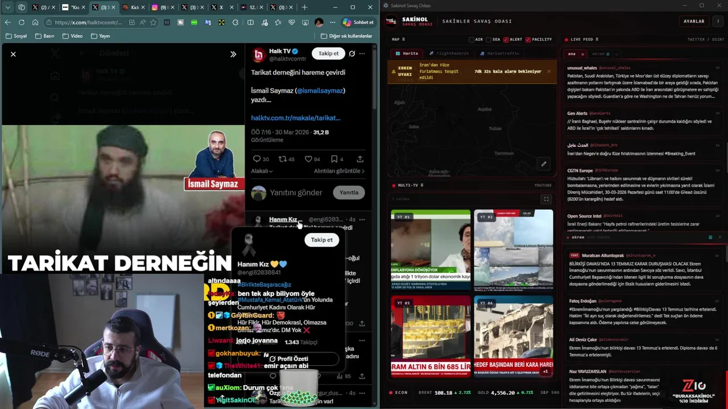Click Sohbet et Copilot button
The image size is (728, 409).
(358, 22)
